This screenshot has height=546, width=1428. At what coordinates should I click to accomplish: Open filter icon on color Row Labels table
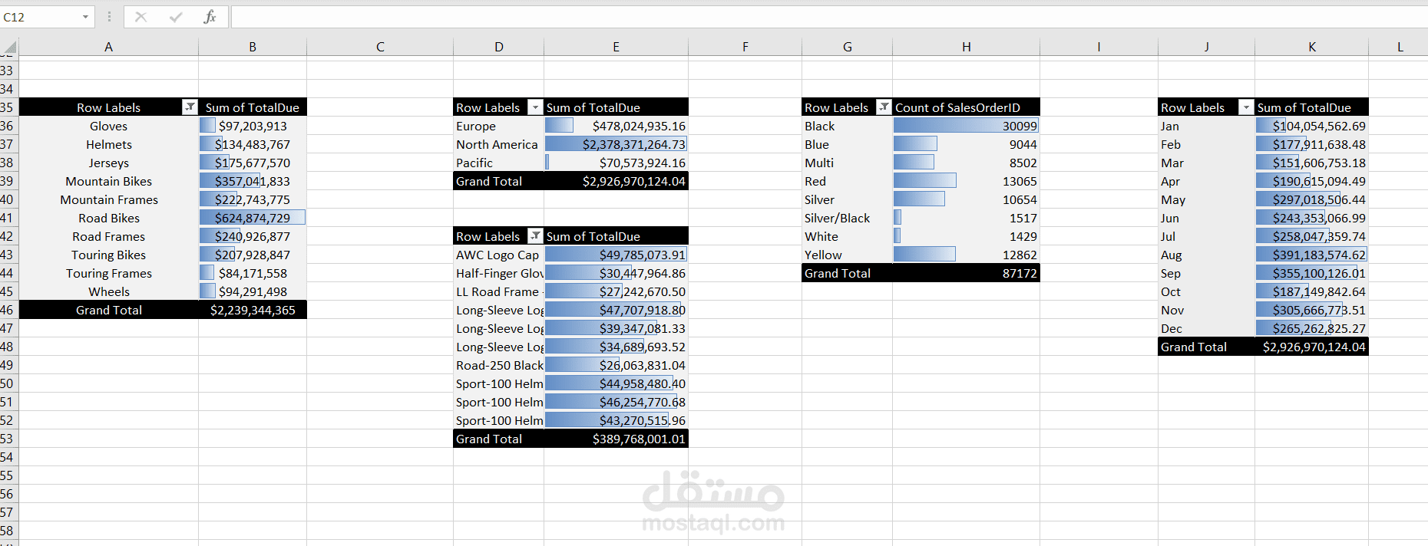coord(884,107)
